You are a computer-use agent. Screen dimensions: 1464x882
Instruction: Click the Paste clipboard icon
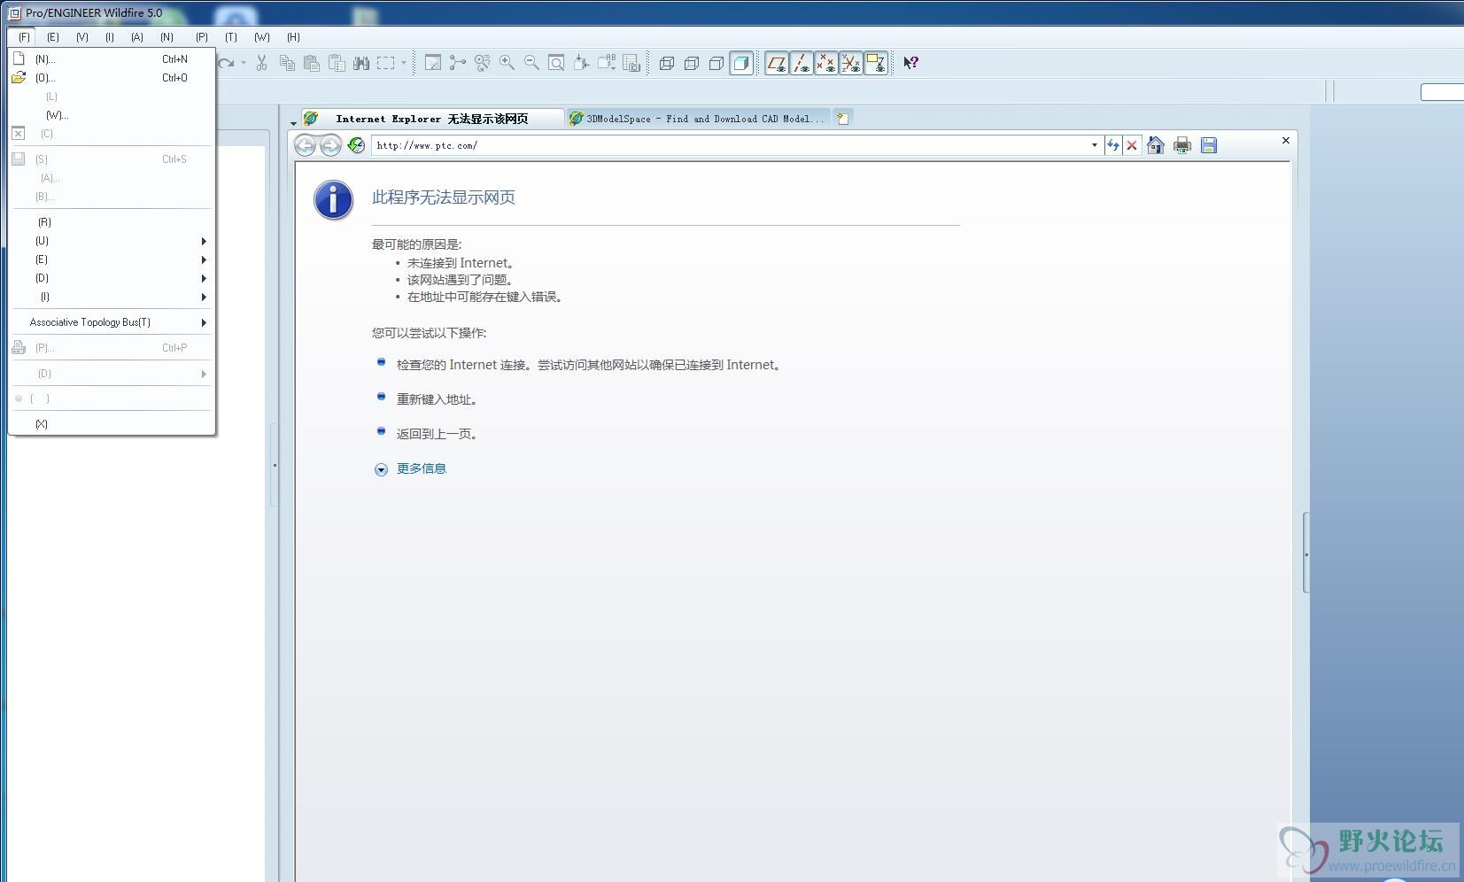(x=312, y=63)
